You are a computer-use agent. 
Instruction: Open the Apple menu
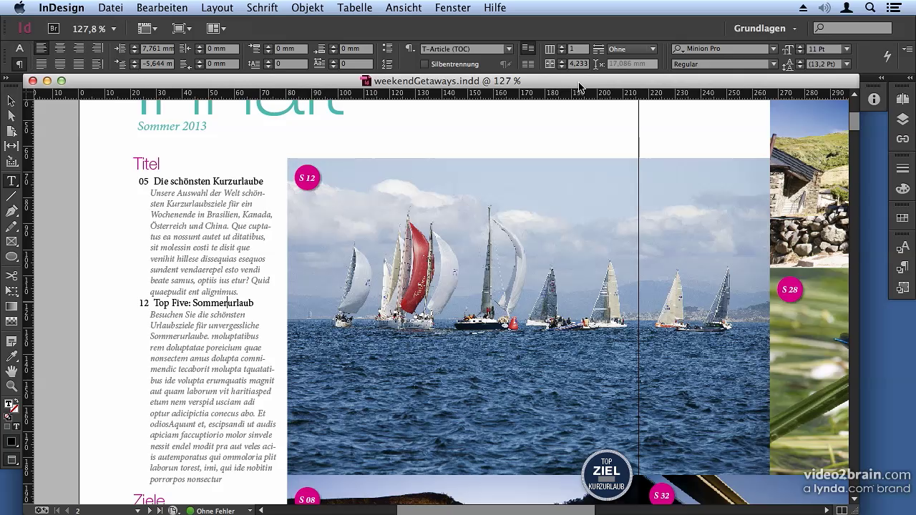pos(19,8)
